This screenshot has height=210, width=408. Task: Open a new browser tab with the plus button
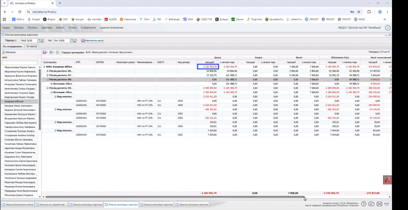tap(60, 3)
